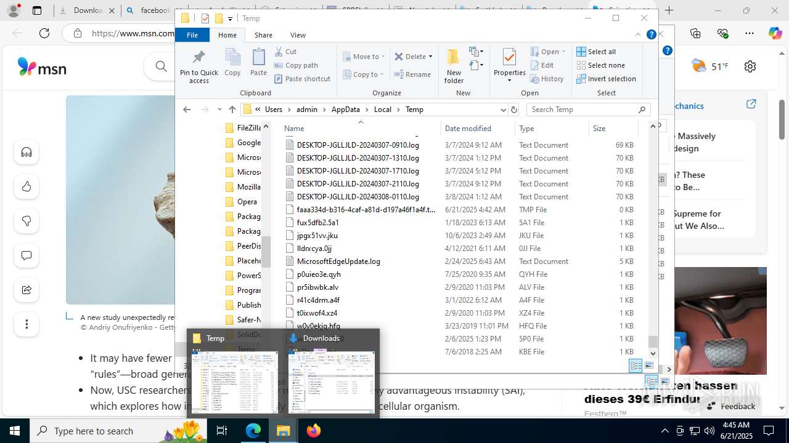Image resolution: width=789 pixels, height=443 pixels.
Task: Refresh the Edge browser page
Action: 44,33
